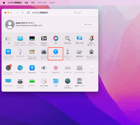
Task: Close the System Preferences window
Action: (x=5, y=13)
